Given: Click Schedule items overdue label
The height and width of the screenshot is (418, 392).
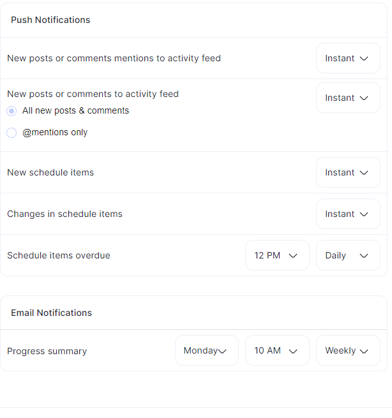Looking at the screenshot, I should click(59, 255).
